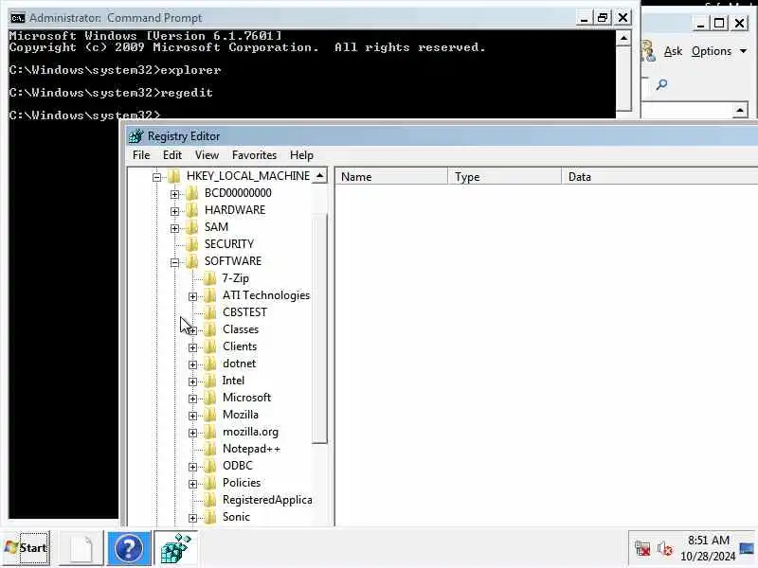The image size is (758, 568).
Task: Expand the Intel key
Action: click(x=192, y=382)
